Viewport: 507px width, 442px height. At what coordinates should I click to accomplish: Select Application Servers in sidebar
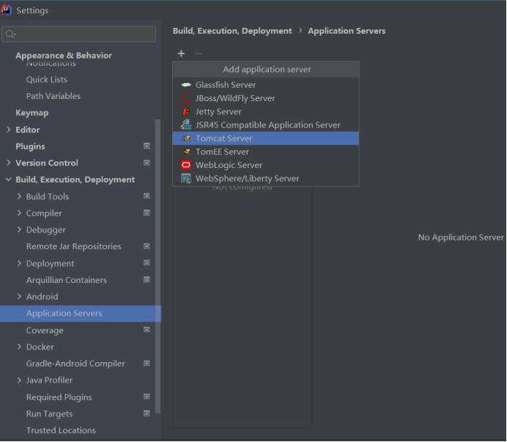click(81, 313)
